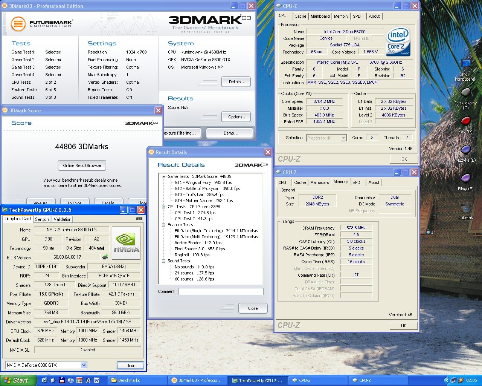Open Gry (D) desktop icon
The width and height of the screenshot is (482, 386).
466,125
